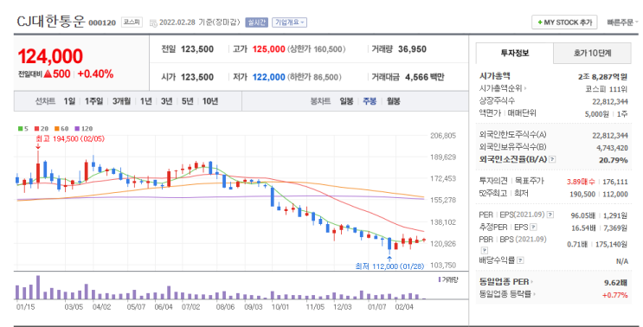
Task: Click the 투자의견 label link
Action: coord(493,181)
